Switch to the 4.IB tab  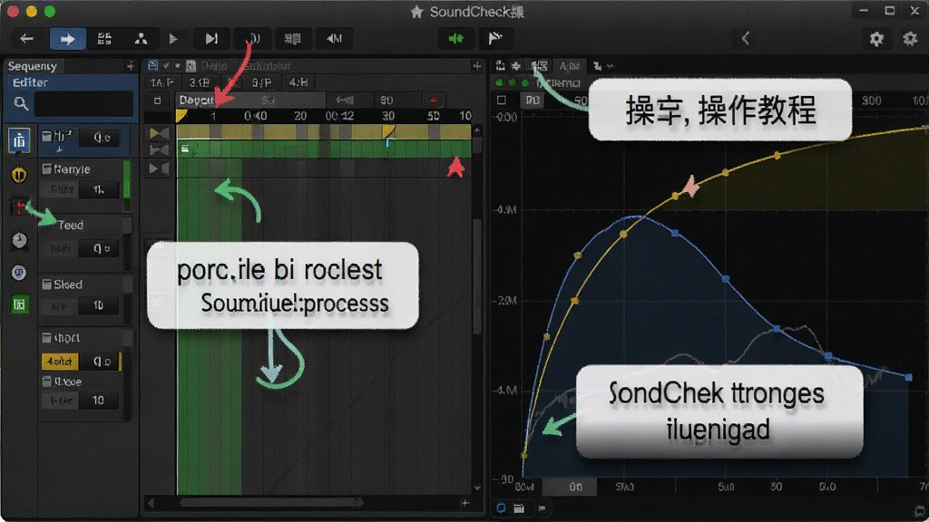tap(298, 82)
